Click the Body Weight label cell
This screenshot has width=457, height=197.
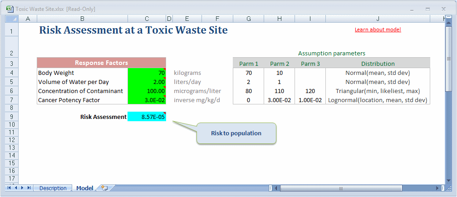[x=83, y=73]
